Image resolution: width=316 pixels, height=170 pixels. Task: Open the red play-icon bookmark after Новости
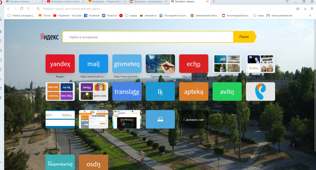pyautogui.click(x=121, y=16)
